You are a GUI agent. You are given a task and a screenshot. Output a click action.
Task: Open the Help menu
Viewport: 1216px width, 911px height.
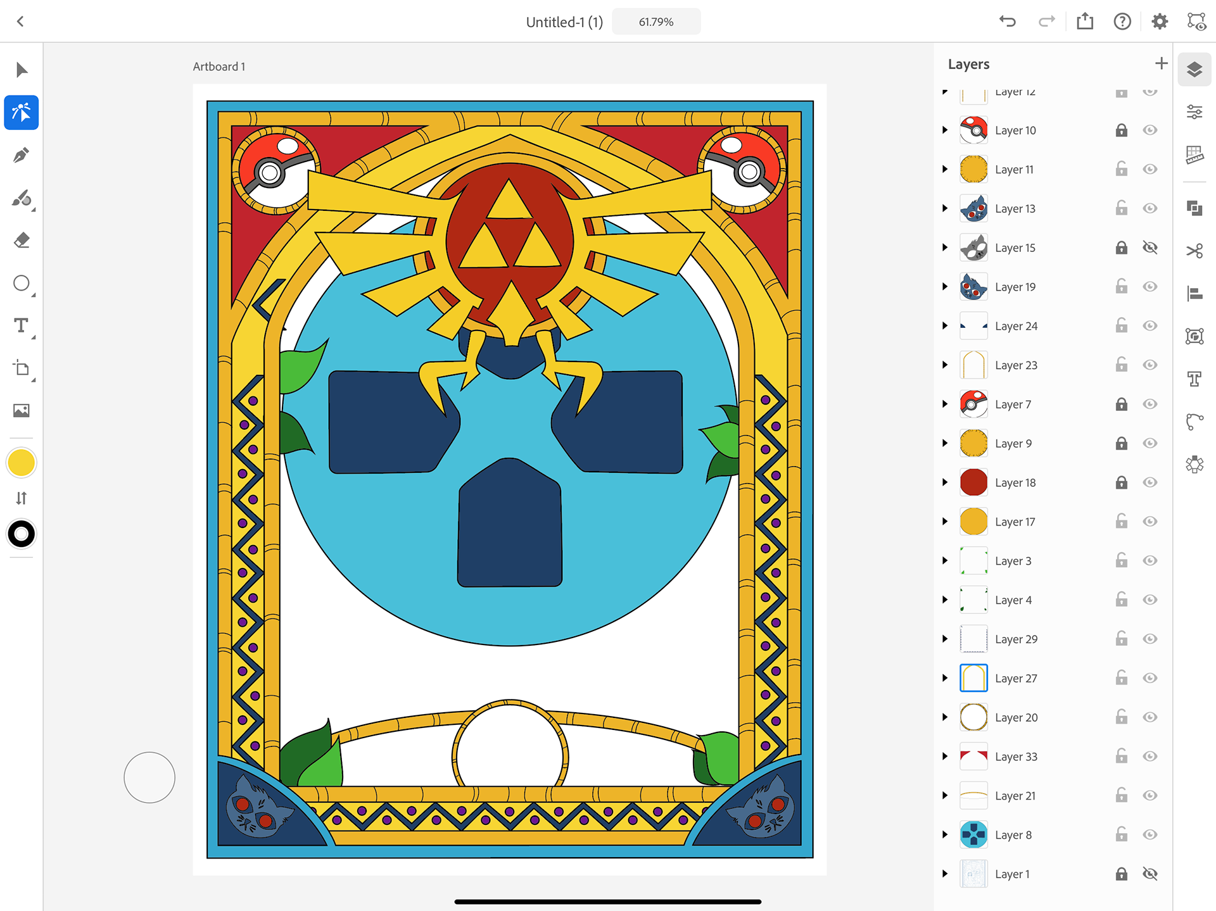pos(1122,22)
